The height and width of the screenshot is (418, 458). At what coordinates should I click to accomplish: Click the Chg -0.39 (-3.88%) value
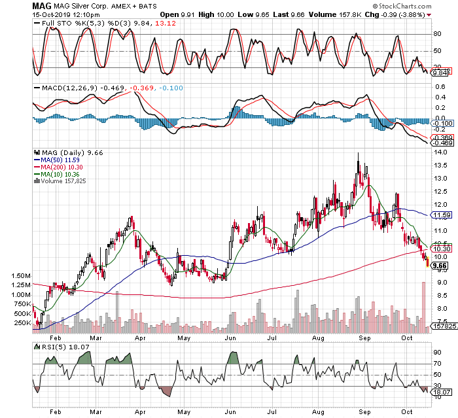[x=395, y=14]
